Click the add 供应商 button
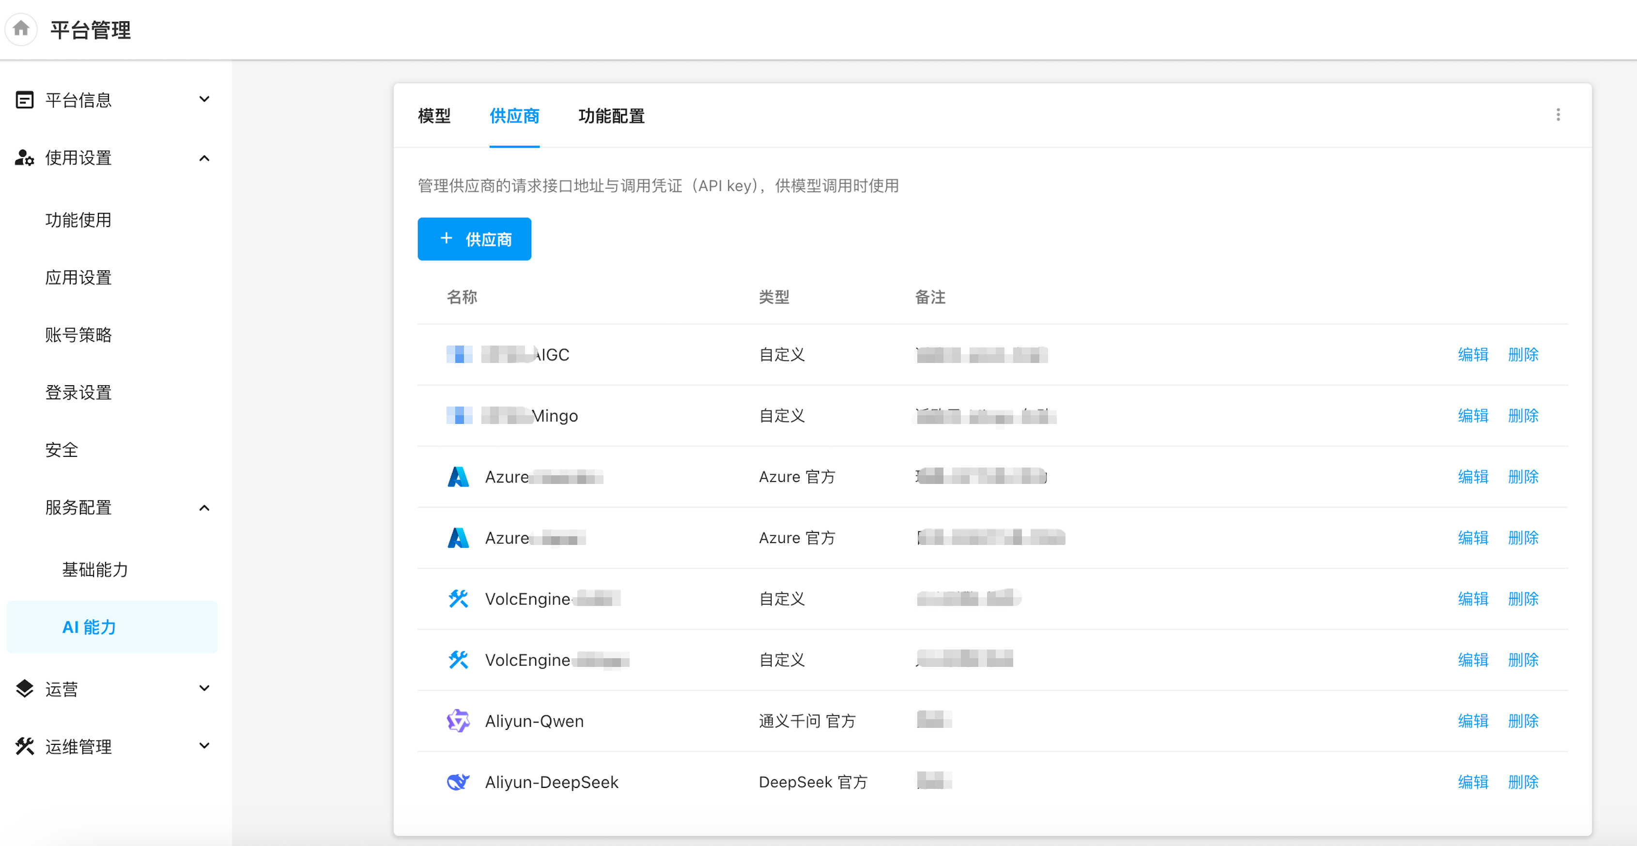The height and width of the screenshot is (846, 1637). click(474, 239)
